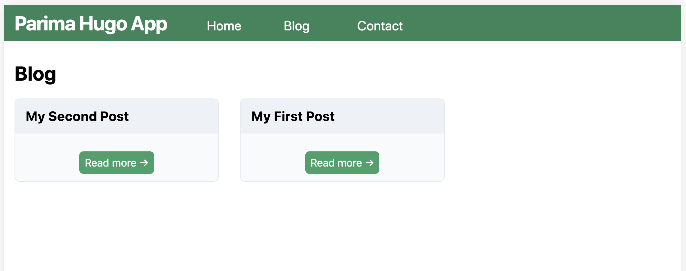The image size is (686, 271).
Task: Select the Blog navigation item
Action: point(296,26)
